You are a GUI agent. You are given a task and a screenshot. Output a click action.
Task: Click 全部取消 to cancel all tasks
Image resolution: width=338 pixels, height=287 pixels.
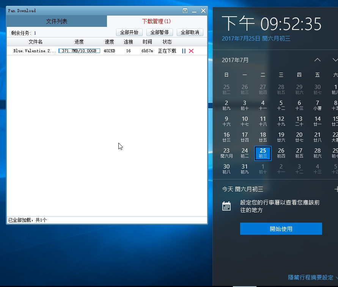pyautogui.click(x=190, y=32)
